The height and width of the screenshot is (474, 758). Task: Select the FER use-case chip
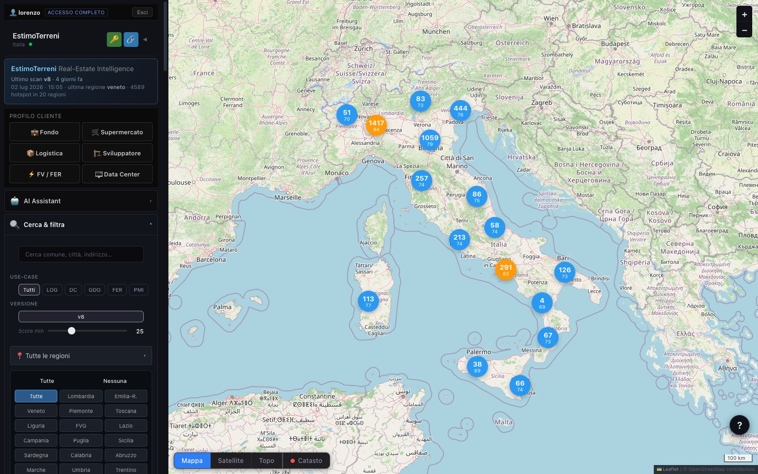pos(117,290)
